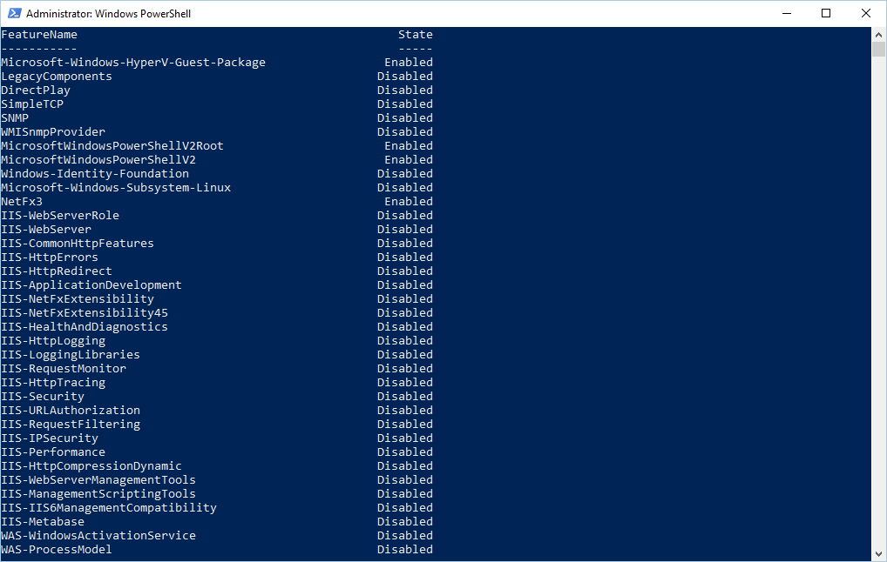Click the IIS-HttpTracing feature name
Viewport: 887px width, 562px height.
click(53, 383)
